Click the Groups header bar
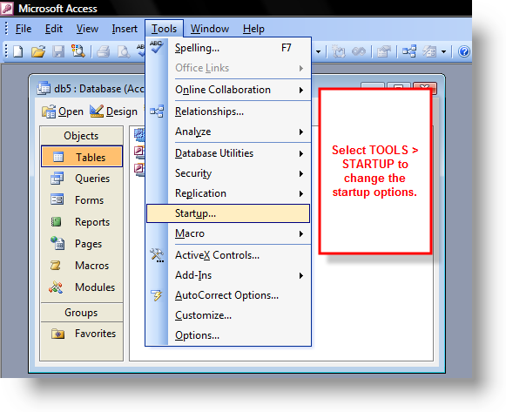The width and height of the screenshot is (506, 412). [82, 313]
